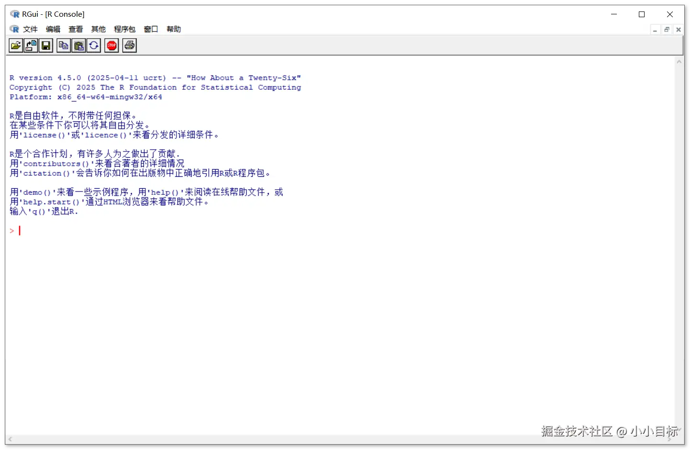The height and width of the screenshot is (450, 690).
Task: Stop current computation with red STOP icon
Action: [x=112, y=45]
